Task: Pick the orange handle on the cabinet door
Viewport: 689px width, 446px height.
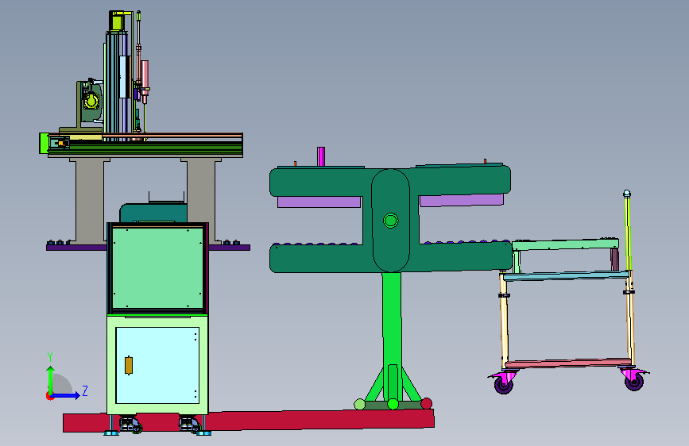Action: [129, 365]
